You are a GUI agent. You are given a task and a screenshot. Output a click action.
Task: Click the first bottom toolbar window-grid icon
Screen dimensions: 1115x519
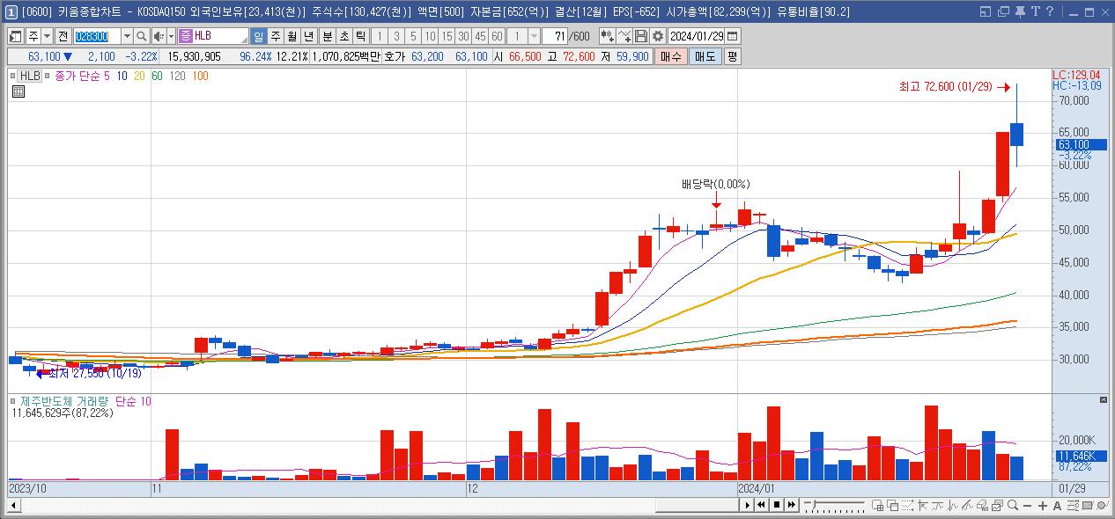(878, 505)
